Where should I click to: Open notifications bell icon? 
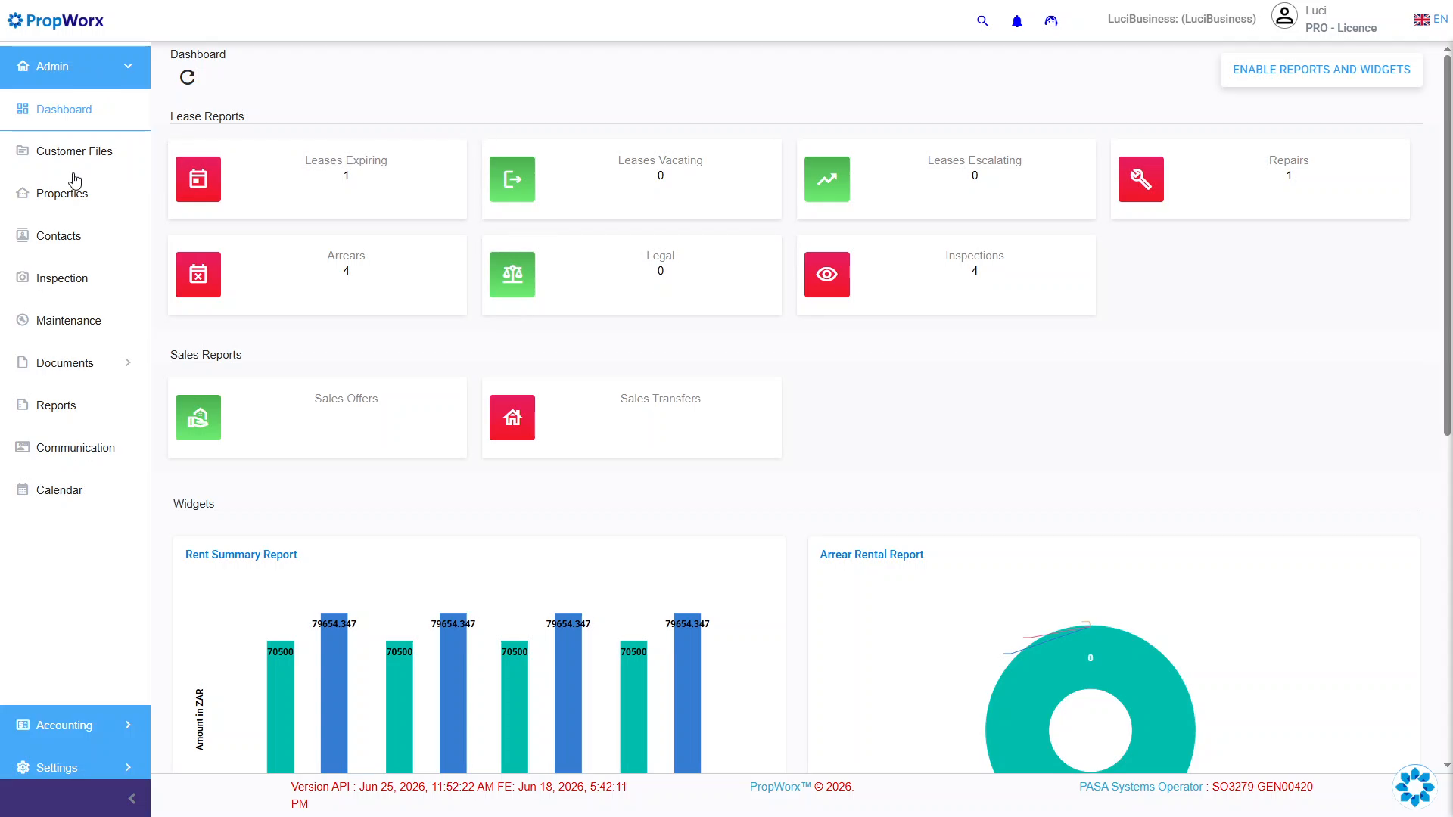pyautogui.click(x=1017, y=21)
